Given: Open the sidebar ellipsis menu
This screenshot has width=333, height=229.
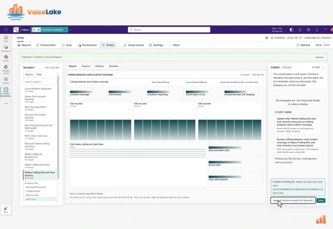Looking at the screenshot, I should pos(6,103).
